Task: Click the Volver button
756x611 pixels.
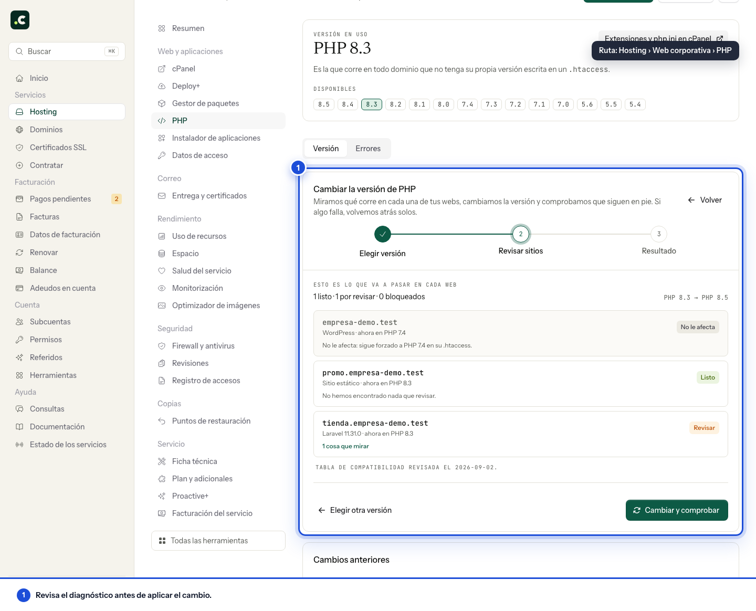Action: (x=705, y=200)
